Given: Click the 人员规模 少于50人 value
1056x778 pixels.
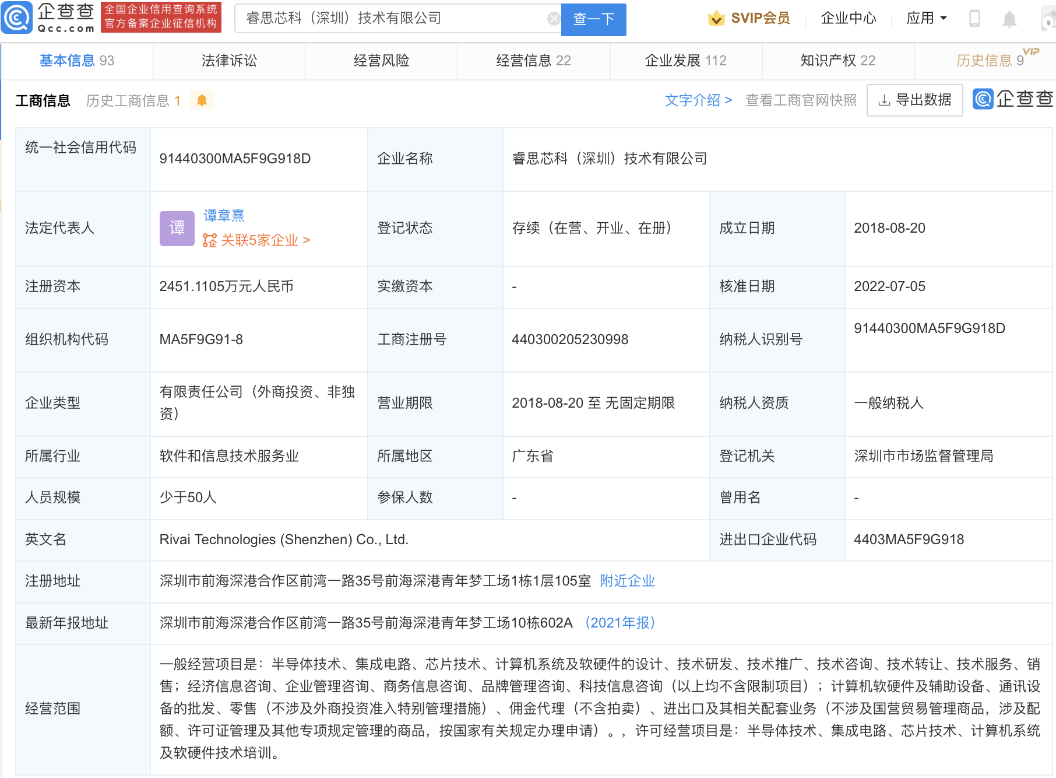Looking at the screenshot, I should 188,497.
